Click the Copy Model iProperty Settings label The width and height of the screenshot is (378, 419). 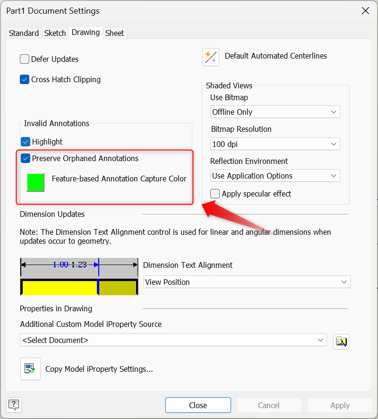tap(99, 369)
